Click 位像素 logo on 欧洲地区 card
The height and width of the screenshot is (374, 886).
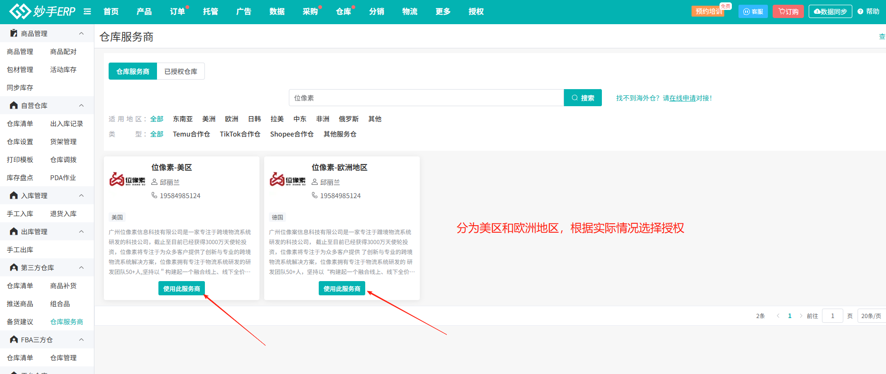(x=288, y=179)
